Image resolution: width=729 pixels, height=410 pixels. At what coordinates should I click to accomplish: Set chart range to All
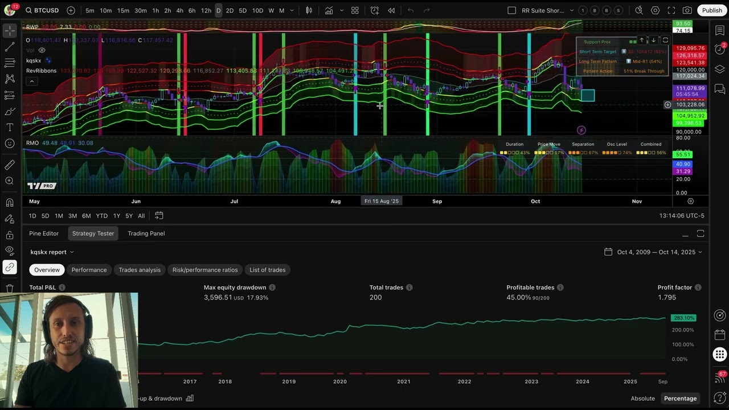(x=141, y=216)
